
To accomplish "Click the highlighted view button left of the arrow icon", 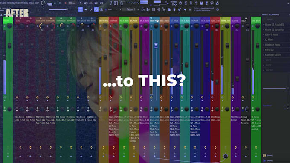I will point(81,9).
